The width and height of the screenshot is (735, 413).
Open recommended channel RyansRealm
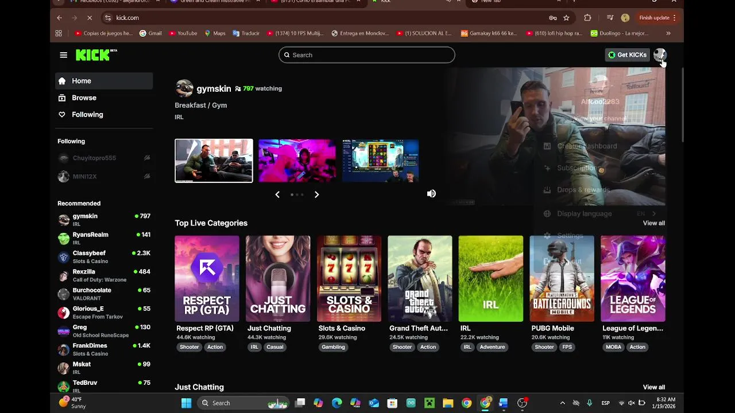coord(104,238)
